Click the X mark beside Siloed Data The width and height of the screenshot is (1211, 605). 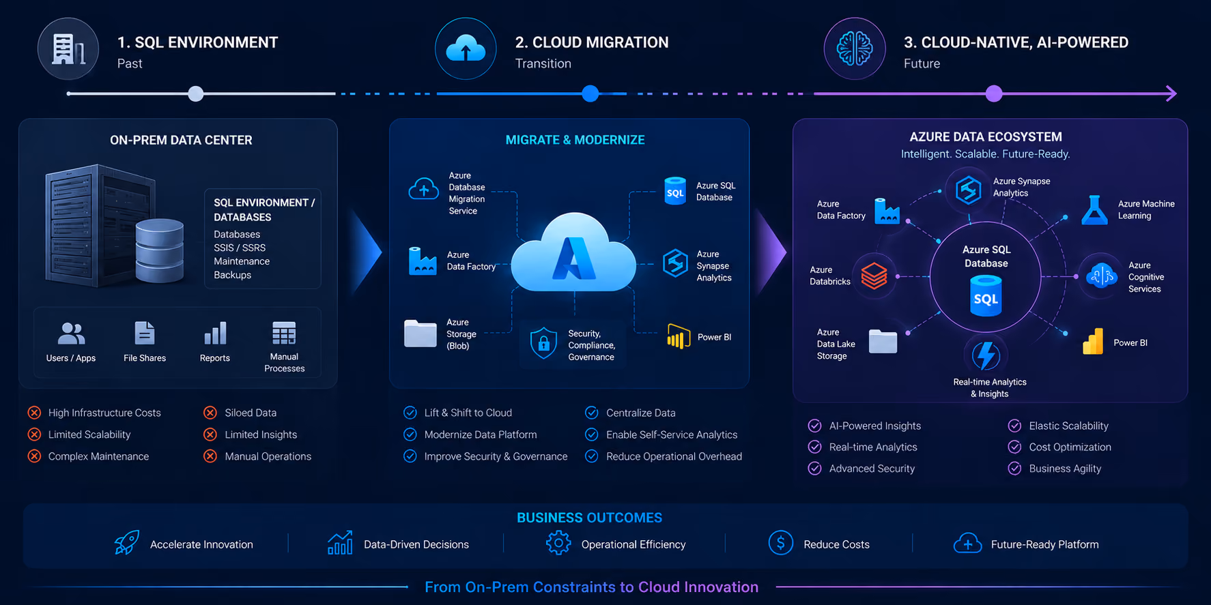[210, 413]
